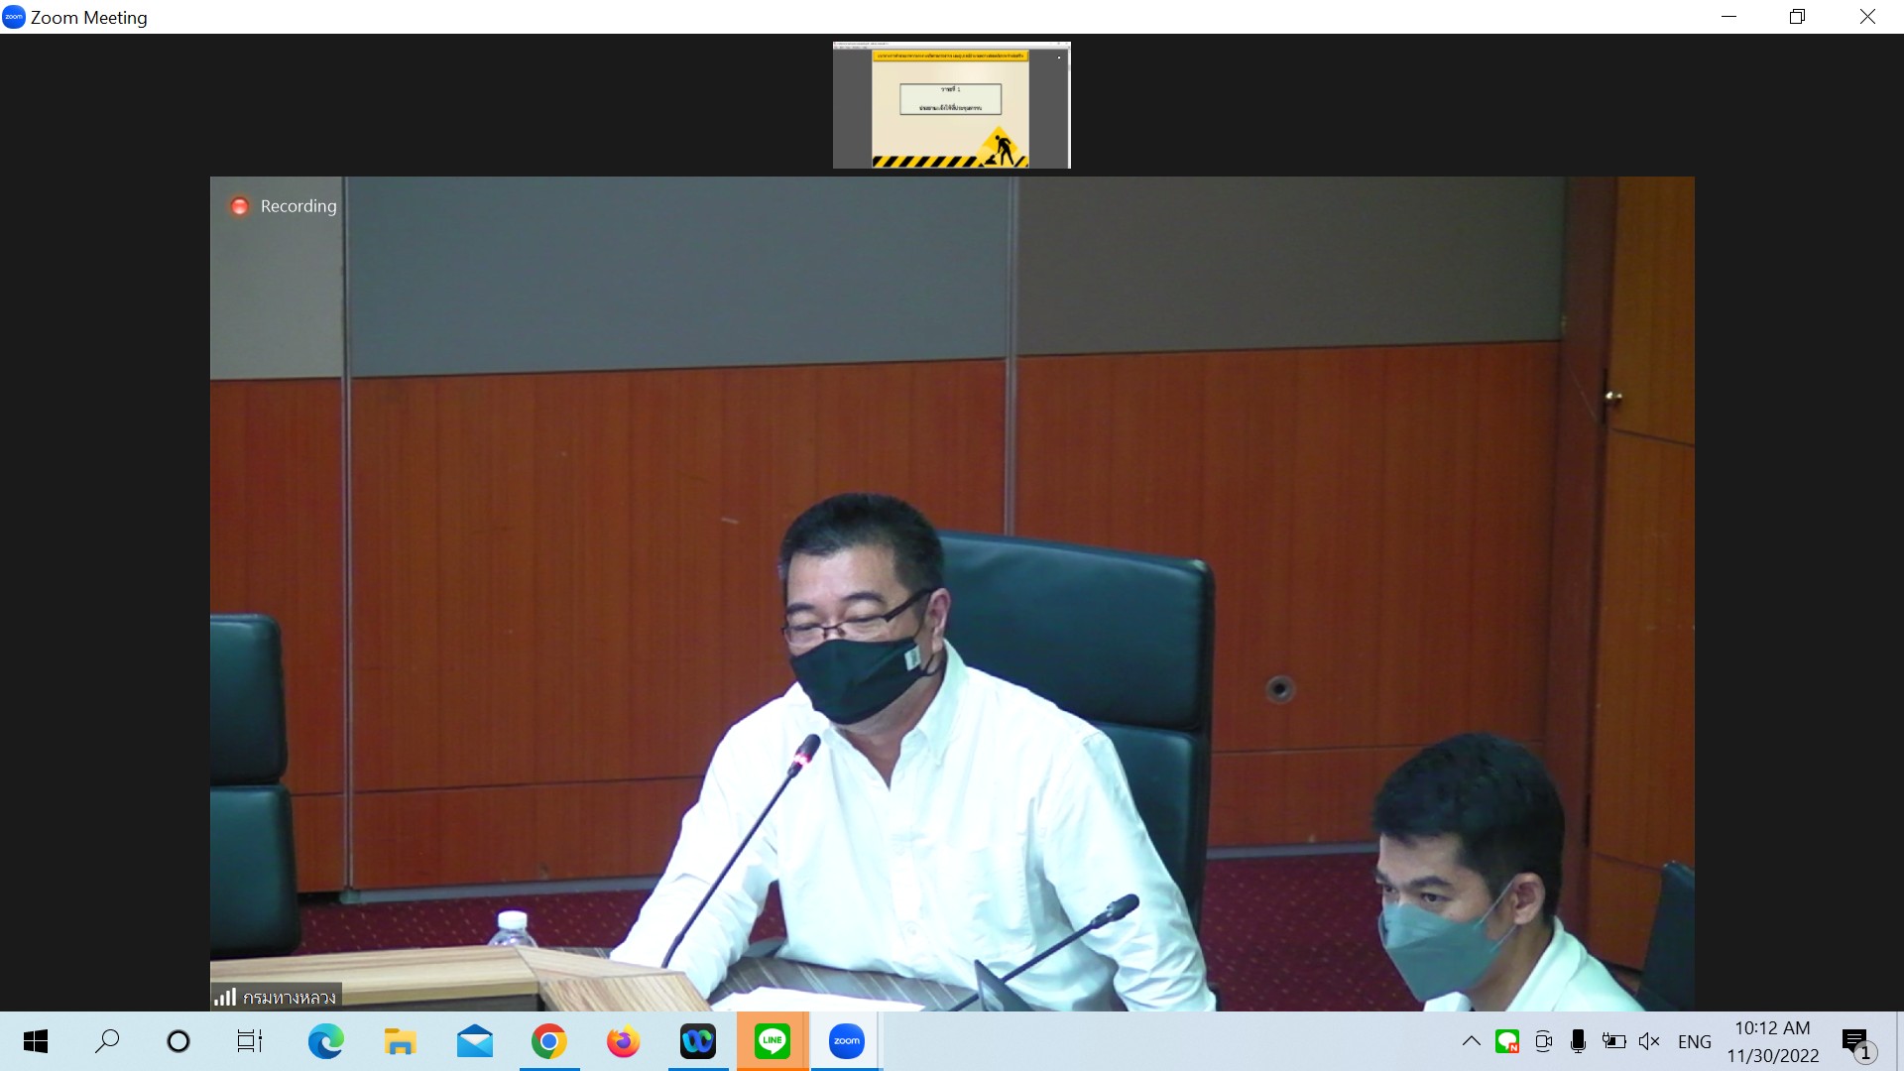The height and width of the screenshot is (1071, 1904).
Task: Launch Microsoft Edge from the taskbar
Action: 325,1041
